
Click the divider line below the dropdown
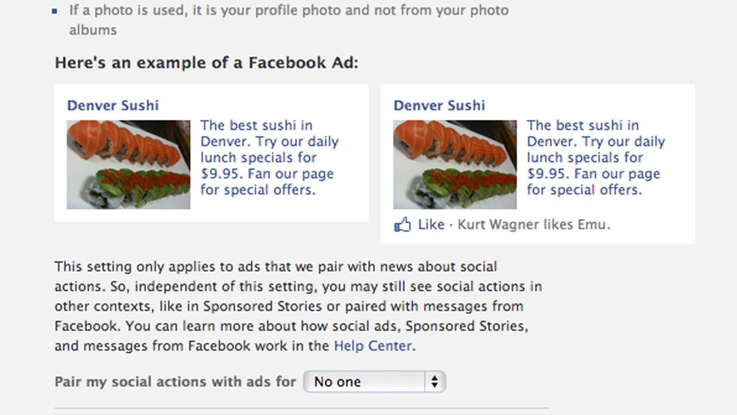coord(301,408)
